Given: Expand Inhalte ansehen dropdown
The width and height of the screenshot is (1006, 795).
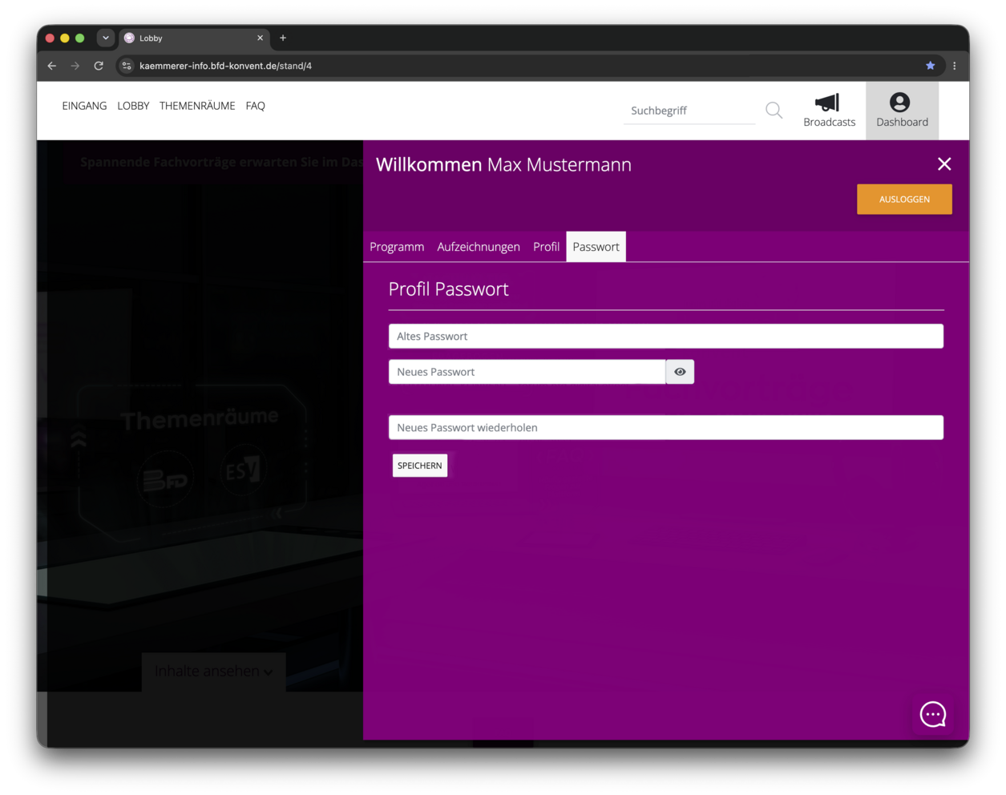Looking at the screenshot, I should pos(213,672).
